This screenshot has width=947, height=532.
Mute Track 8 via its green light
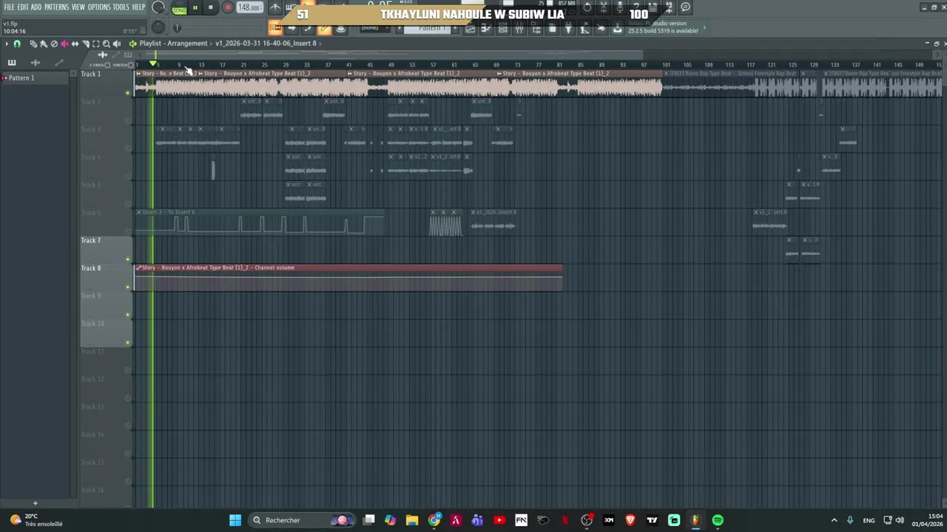click(128, 287)
